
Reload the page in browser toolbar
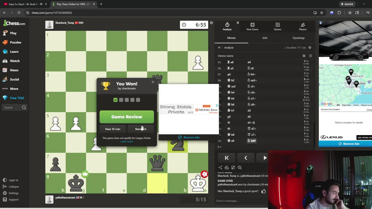pos(19,12)
